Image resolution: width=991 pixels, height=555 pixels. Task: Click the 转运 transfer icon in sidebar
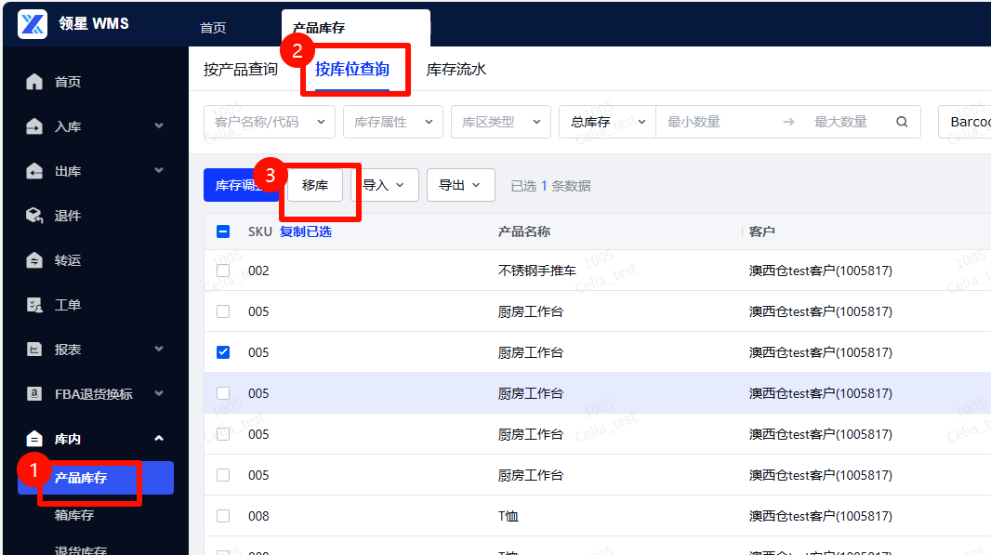[x=34, y=260]
